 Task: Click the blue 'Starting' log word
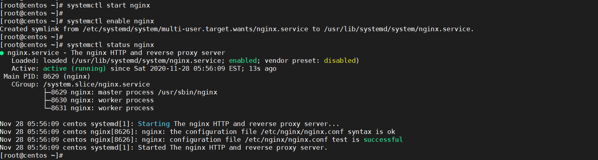(x=154, y=124)
